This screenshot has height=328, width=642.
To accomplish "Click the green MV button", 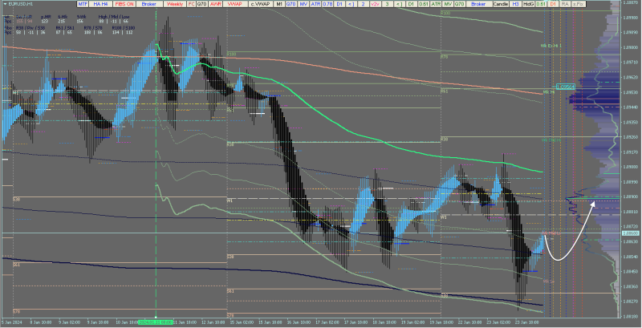I will click(448, 4).
